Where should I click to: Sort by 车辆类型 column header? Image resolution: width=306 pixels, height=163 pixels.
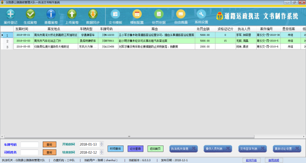click(88, 29)
